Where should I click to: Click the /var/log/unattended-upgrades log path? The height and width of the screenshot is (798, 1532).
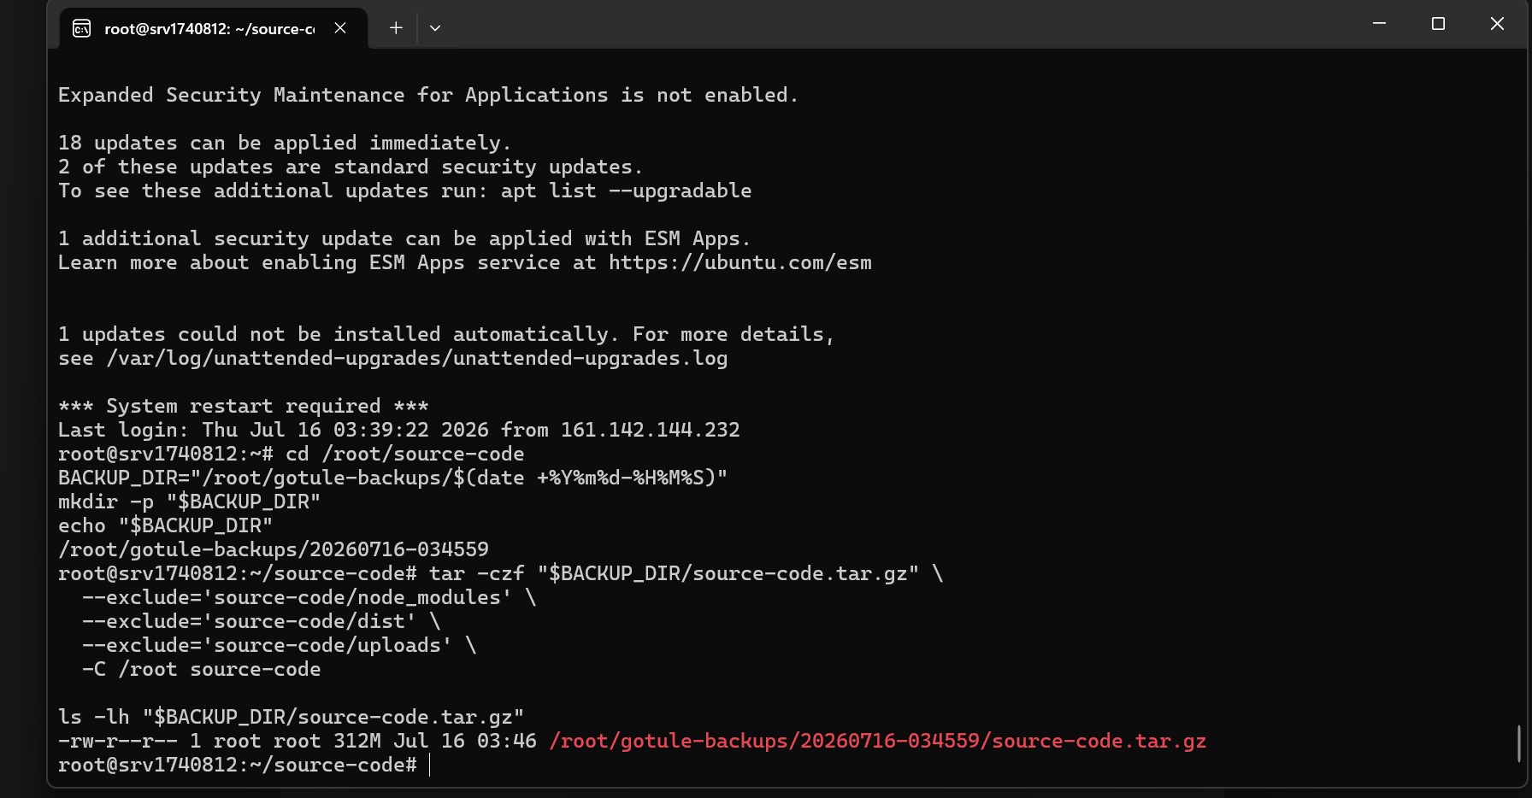click(417, 358)
